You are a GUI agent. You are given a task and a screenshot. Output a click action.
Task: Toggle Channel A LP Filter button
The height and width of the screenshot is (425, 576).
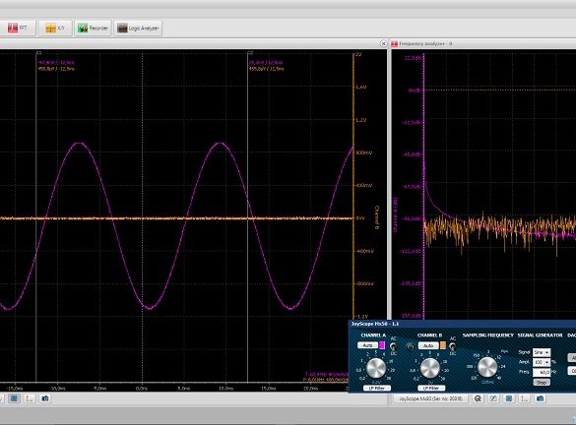pos(377,388)
